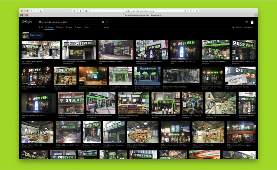
Task: Expand the SafeSearch dropdown
Action: (249, 27)
